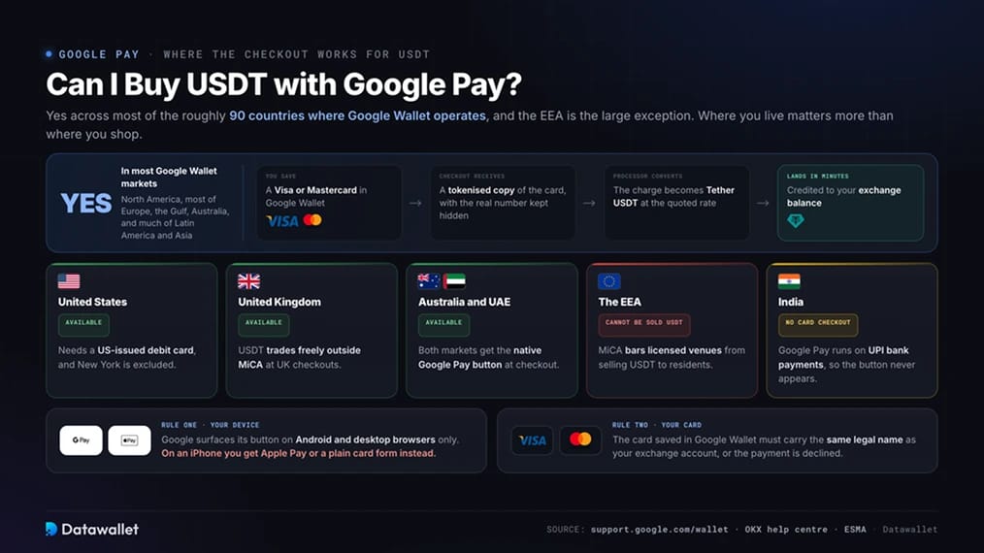
Task: Click 'Credited to your exchange balance' text
Action: 843,197
